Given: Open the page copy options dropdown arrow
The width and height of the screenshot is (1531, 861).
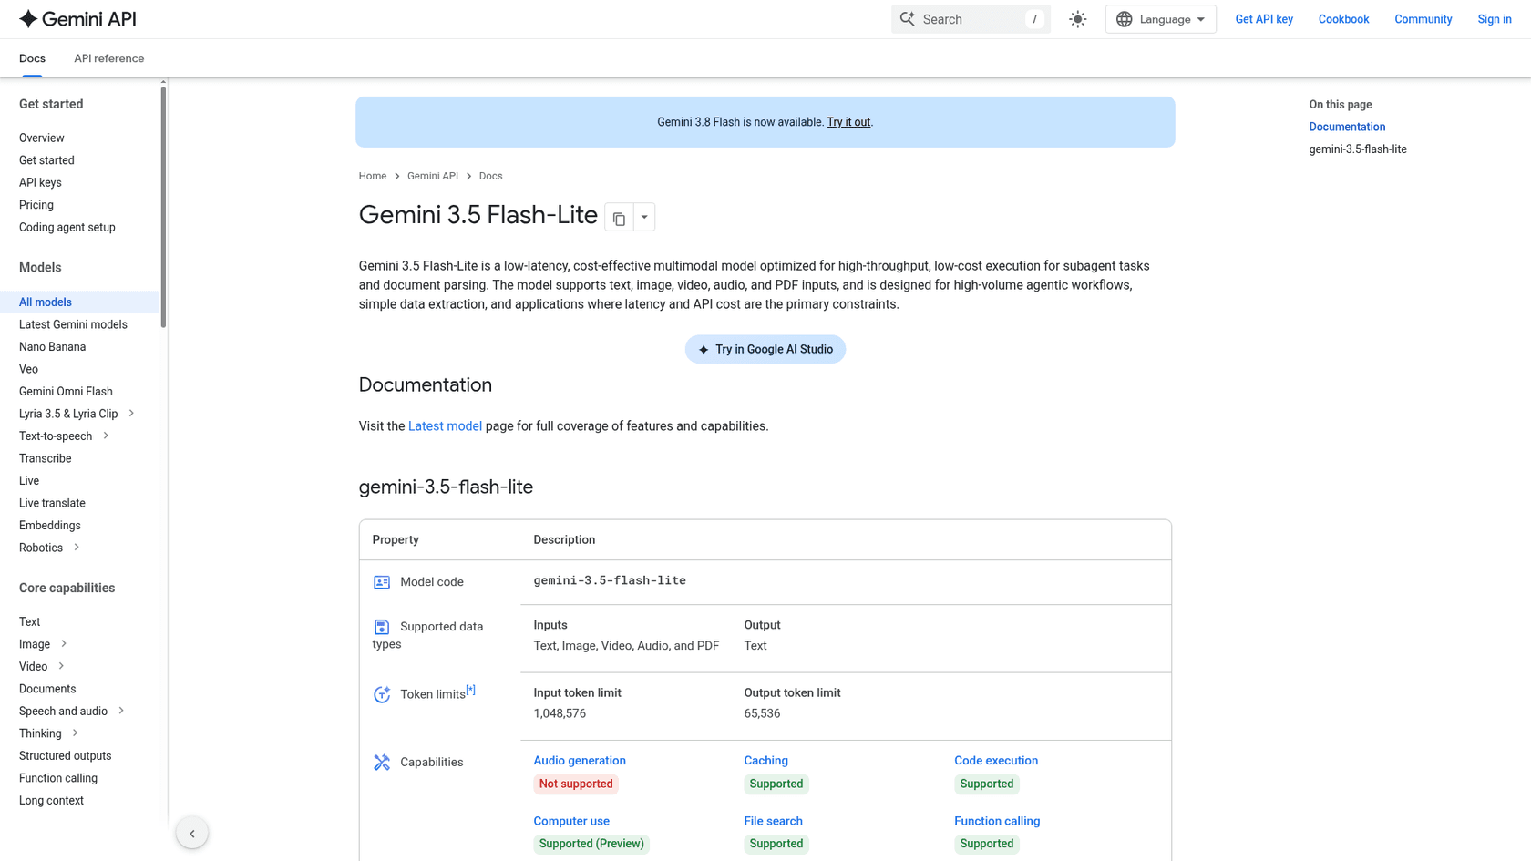Looking at the screenshot, I should coord(644,218).
